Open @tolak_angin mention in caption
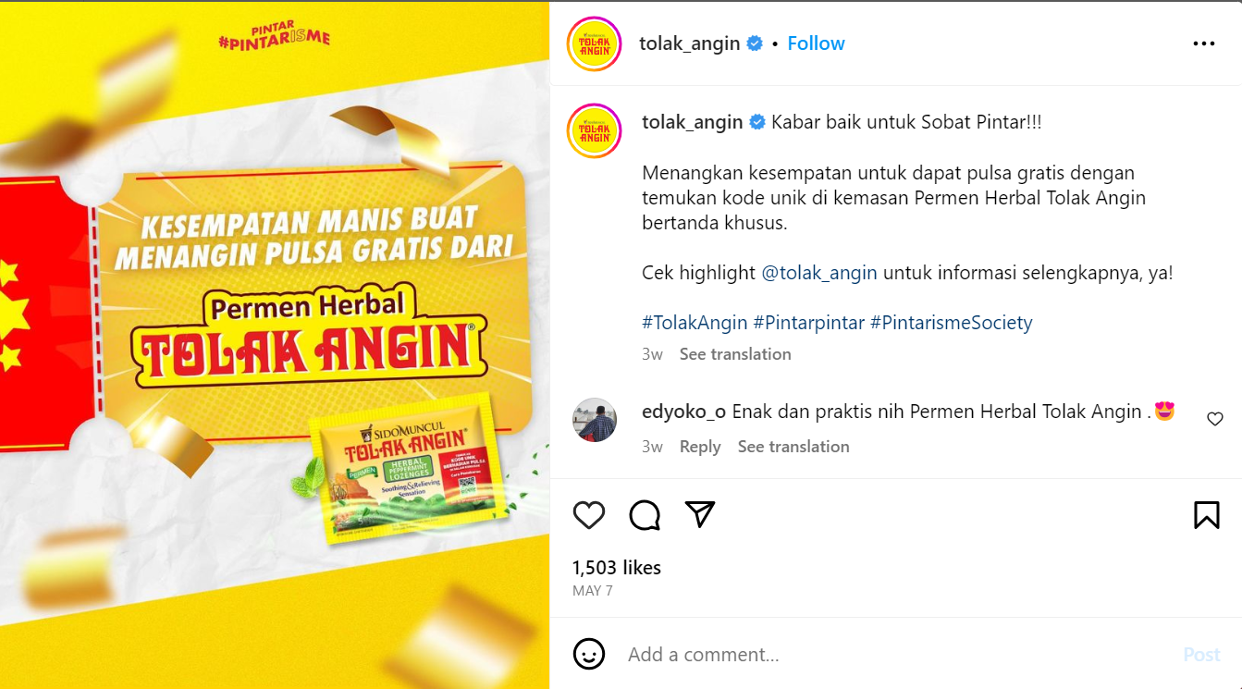This screenshot has height=689, width=1242. [x=819, y=273]
